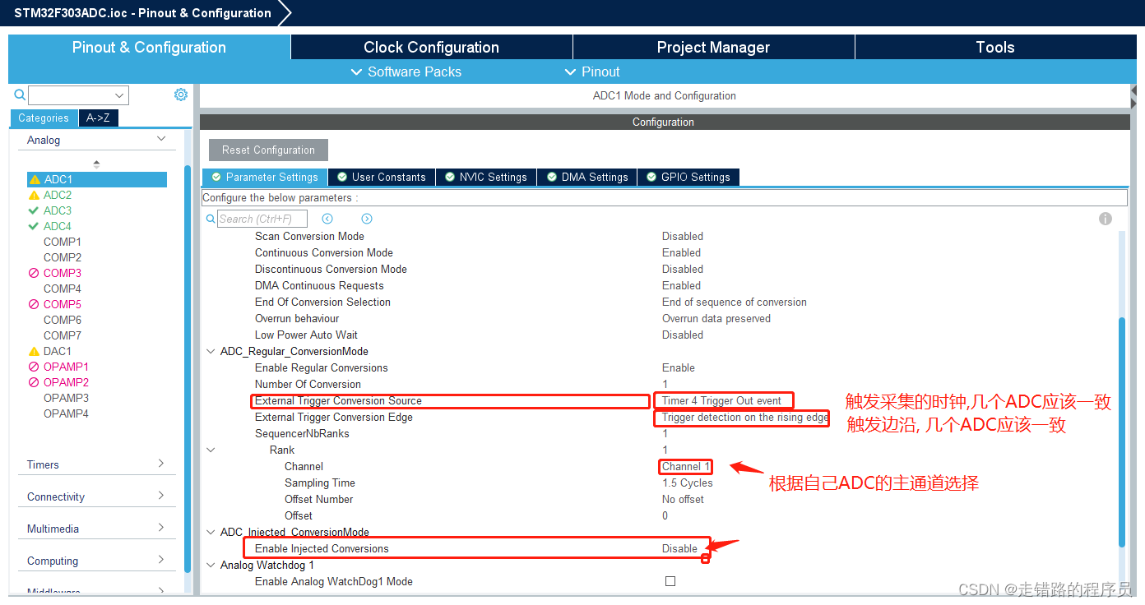
Task: Open the settings gear in category panel
Action: [181, 95]
